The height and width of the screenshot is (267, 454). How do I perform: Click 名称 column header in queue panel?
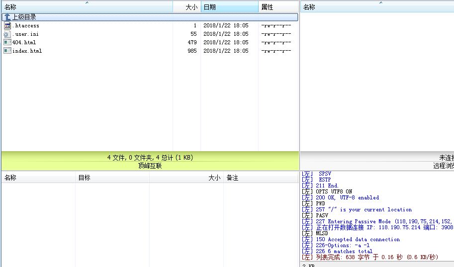[x=10, y=178]
